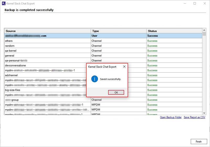
Task: Click the Kernel app logo in title bar
Action: [4, 4]
